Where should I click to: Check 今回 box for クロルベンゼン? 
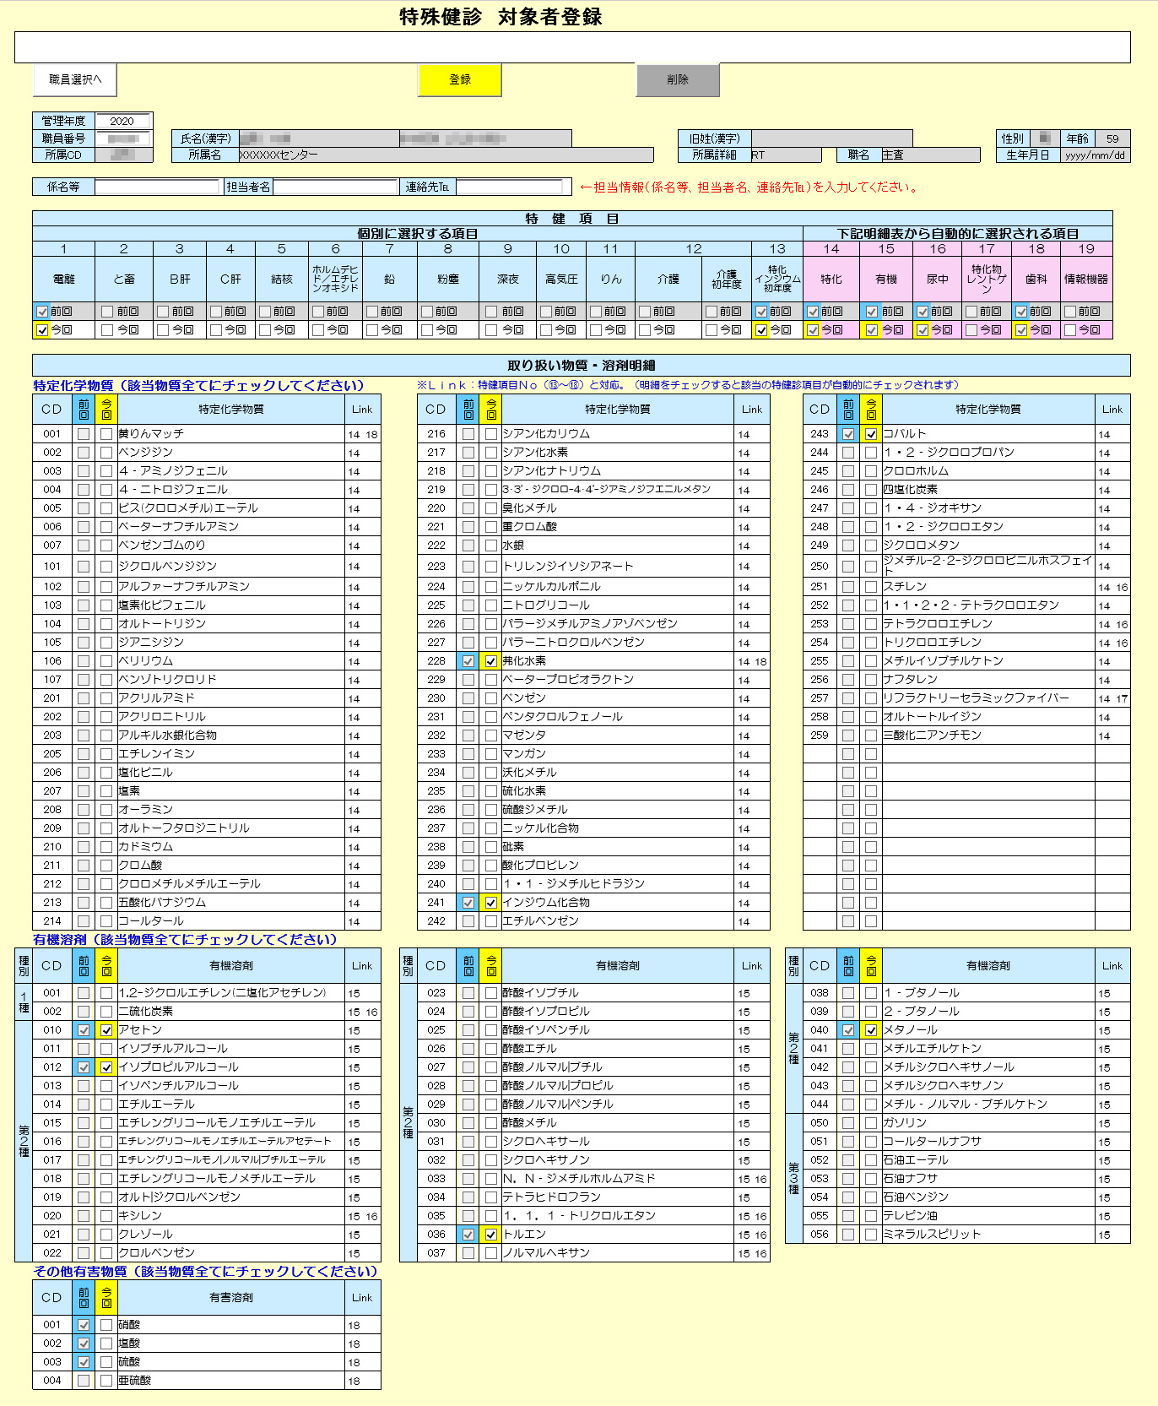click(106, 1253)
